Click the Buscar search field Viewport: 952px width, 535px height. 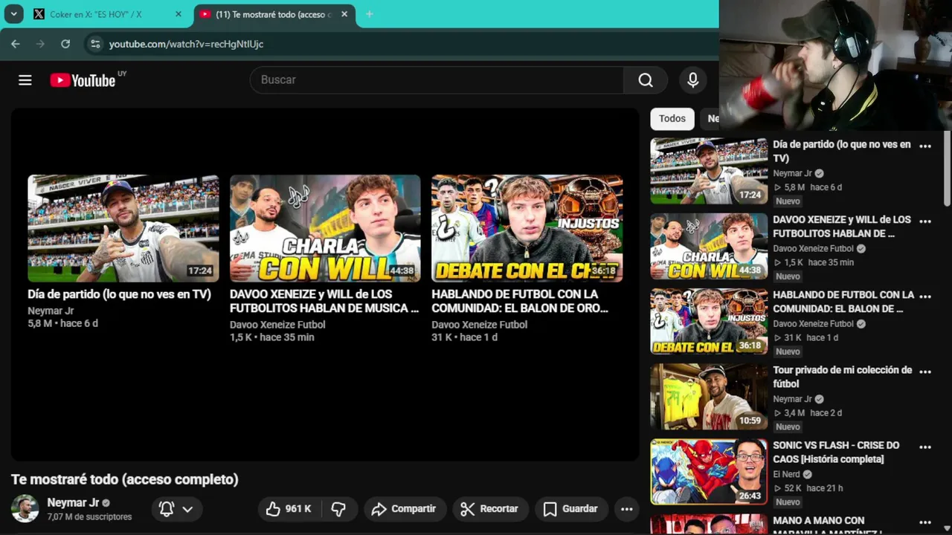pos(437,80)
